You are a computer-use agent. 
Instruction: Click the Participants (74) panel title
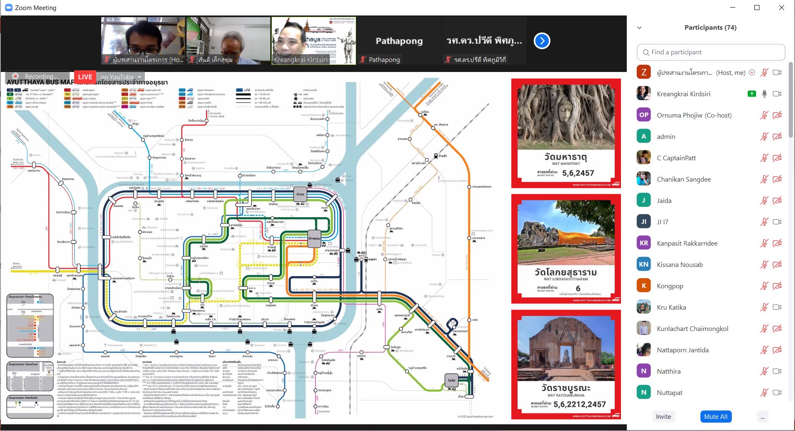point(710,28)
